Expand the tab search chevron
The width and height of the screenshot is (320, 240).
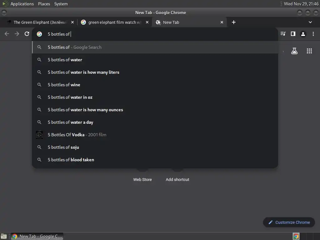310,22
